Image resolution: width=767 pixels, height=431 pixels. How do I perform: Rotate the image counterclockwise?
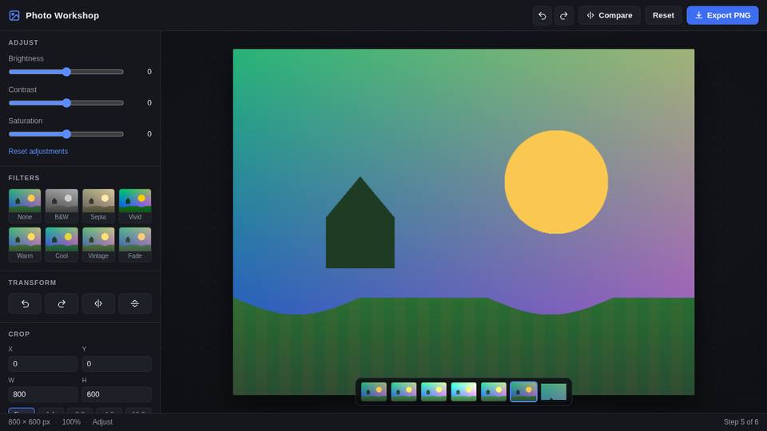tap(25, 303)
